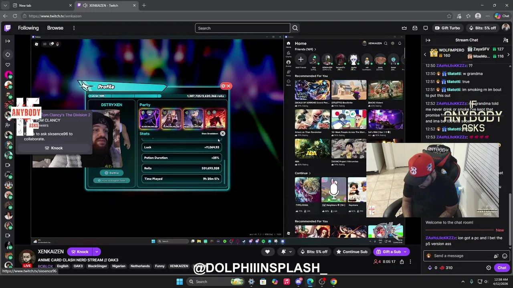Expand the Gift a Sub dropdown arrow

pos(405,252)
